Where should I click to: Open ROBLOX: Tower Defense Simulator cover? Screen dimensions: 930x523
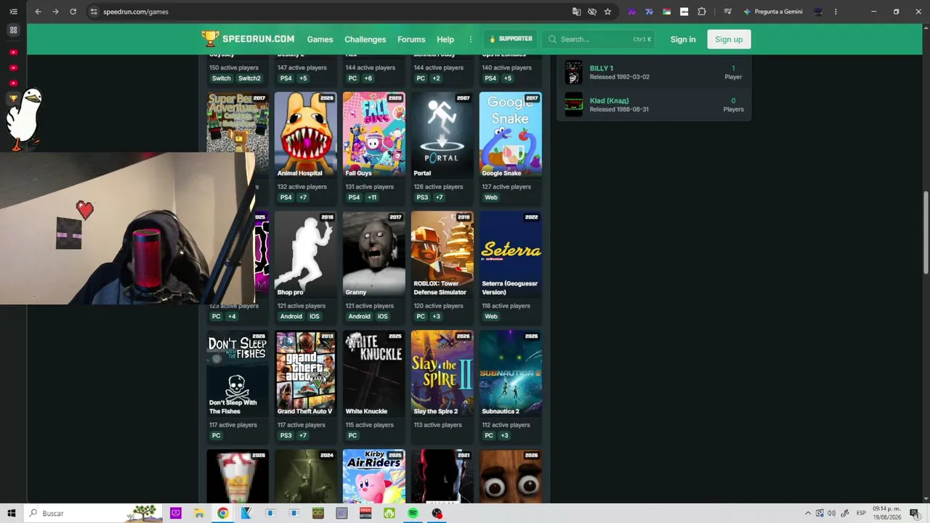click(x=442, y=254)
